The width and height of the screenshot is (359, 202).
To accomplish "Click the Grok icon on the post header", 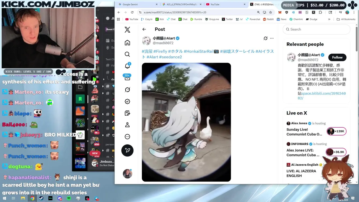I will pyautogui.click(x=265, y=38).
